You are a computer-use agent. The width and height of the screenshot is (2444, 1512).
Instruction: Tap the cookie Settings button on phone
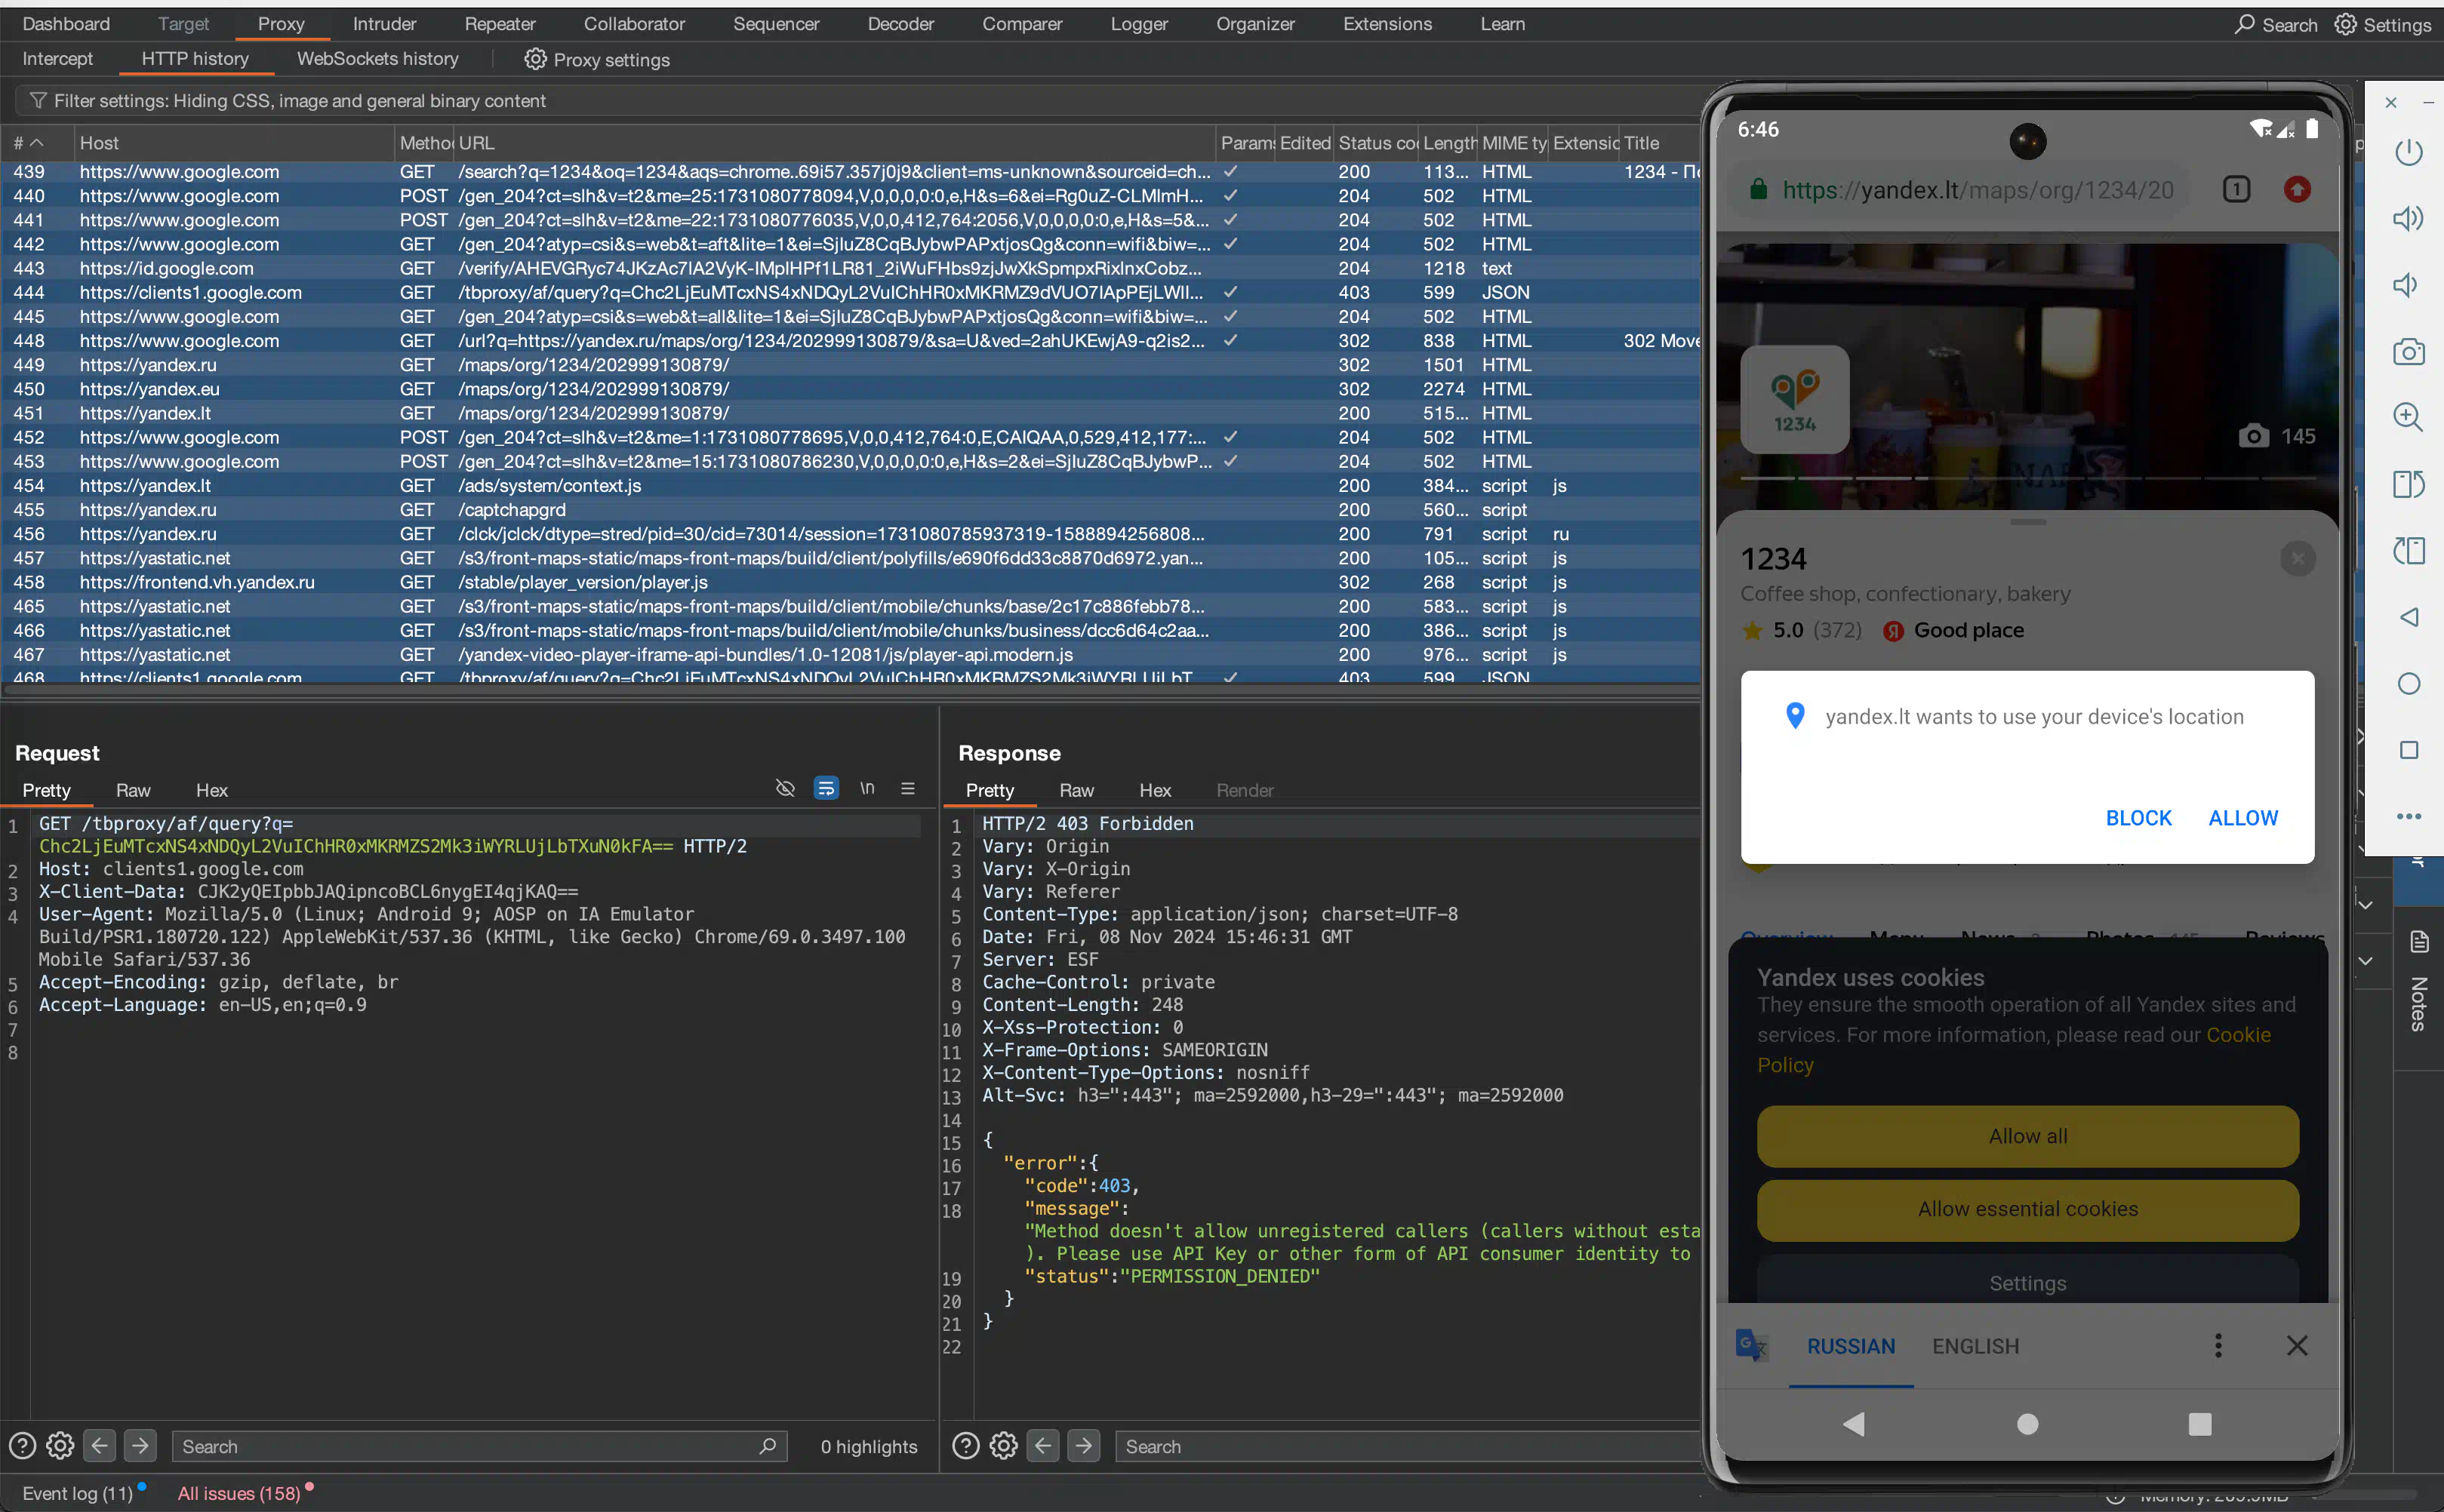click(x=2028, y=1282)
